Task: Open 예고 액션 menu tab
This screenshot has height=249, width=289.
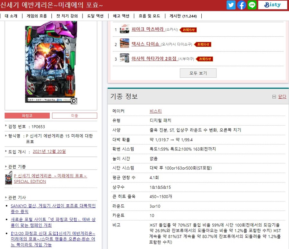Action: tap(121, 16)
